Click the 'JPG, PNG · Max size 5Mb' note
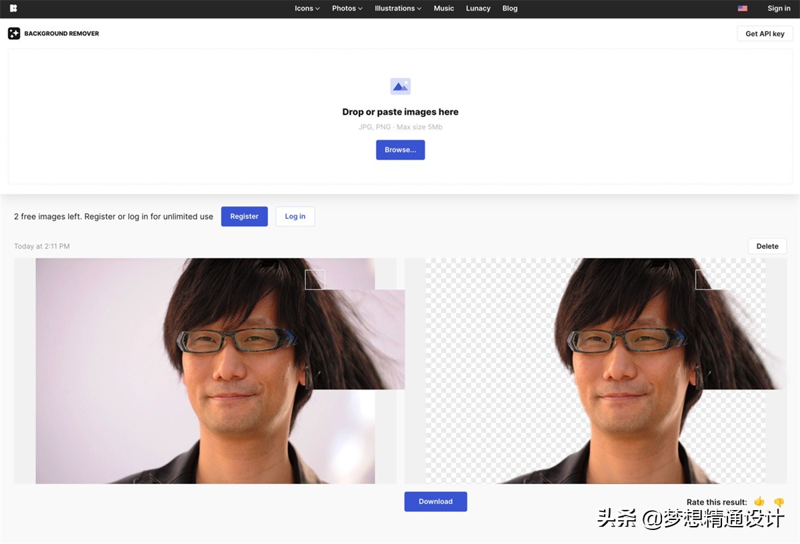Image resolution: width=800 pixels, height=544 pixels. (400, 127)
